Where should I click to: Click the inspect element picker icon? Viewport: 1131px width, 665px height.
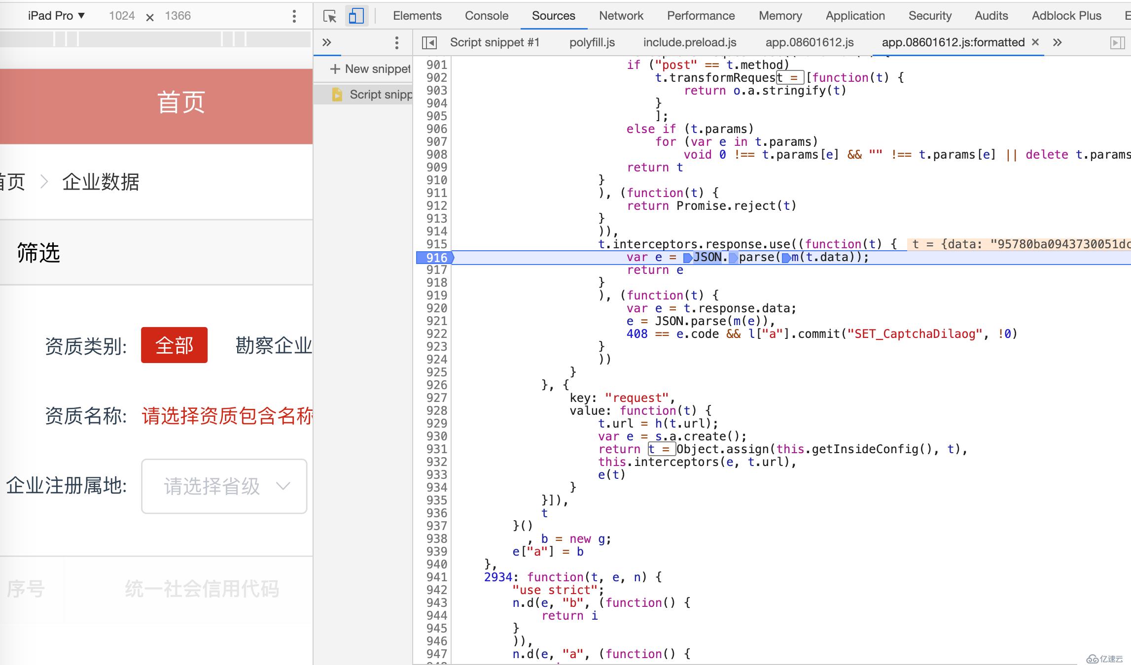click(329, 15)
